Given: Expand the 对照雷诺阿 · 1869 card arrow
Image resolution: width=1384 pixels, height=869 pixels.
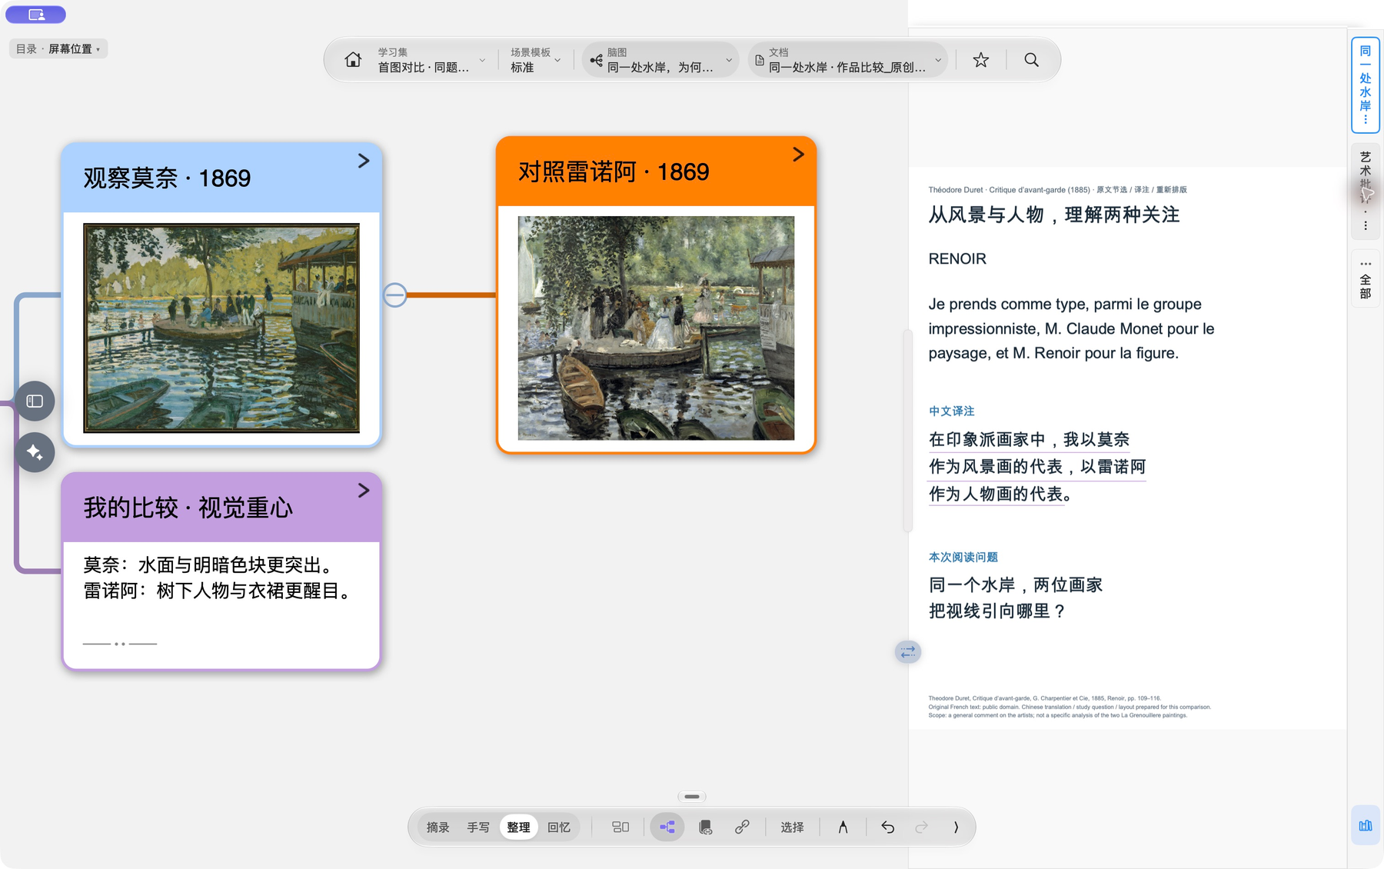Looking at the screenshot, I should [798, 155].
